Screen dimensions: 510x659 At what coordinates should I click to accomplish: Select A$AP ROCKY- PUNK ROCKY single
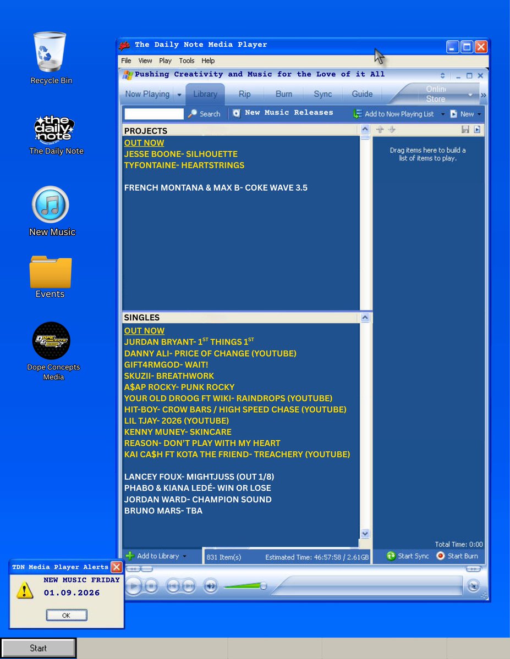click(179, 387)
